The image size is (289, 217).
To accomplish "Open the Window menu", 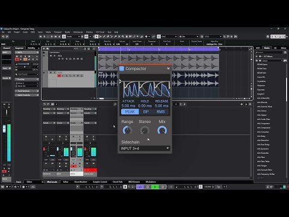I will (x=89, y=32).
